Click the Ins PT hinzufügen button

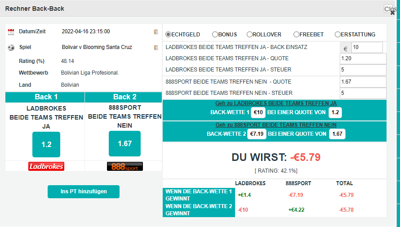click(84, 191)
